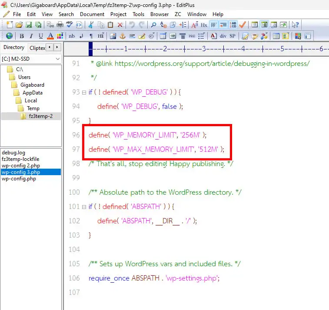Insert line break tag icon
Image resolution: width=329 pixels, height=310 pixels.
pos(81,36)
